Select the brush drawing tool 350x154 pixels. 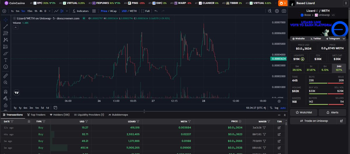tap(6, 53)
